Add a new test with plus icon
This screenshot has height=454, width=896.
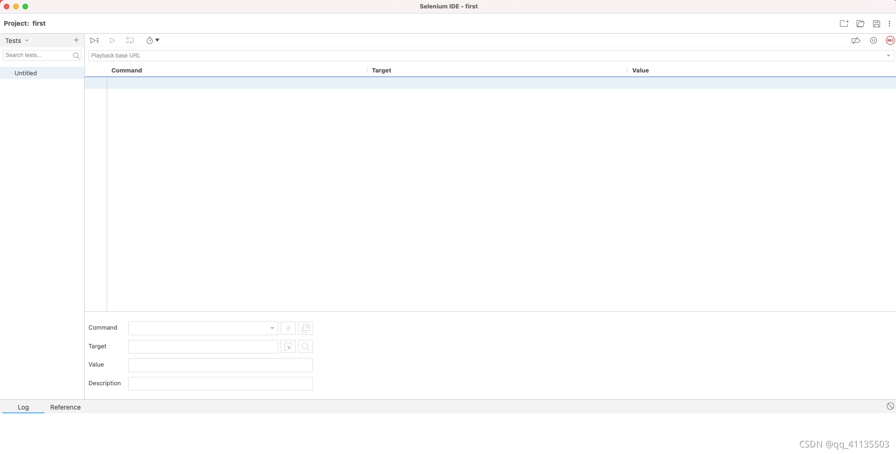(x=76, y=40)
